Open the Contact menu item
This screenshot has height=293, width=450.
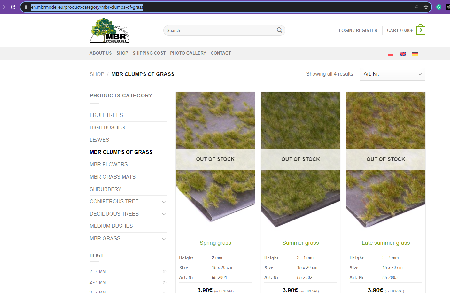221,53
